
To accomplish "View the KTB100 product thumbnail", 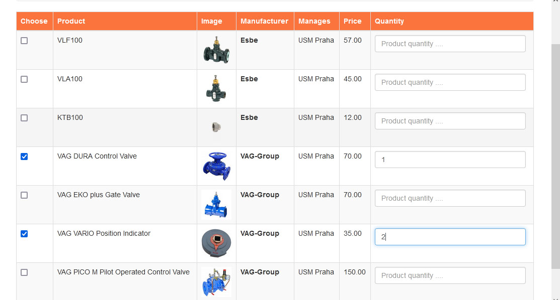I will [x=216, y=127].
